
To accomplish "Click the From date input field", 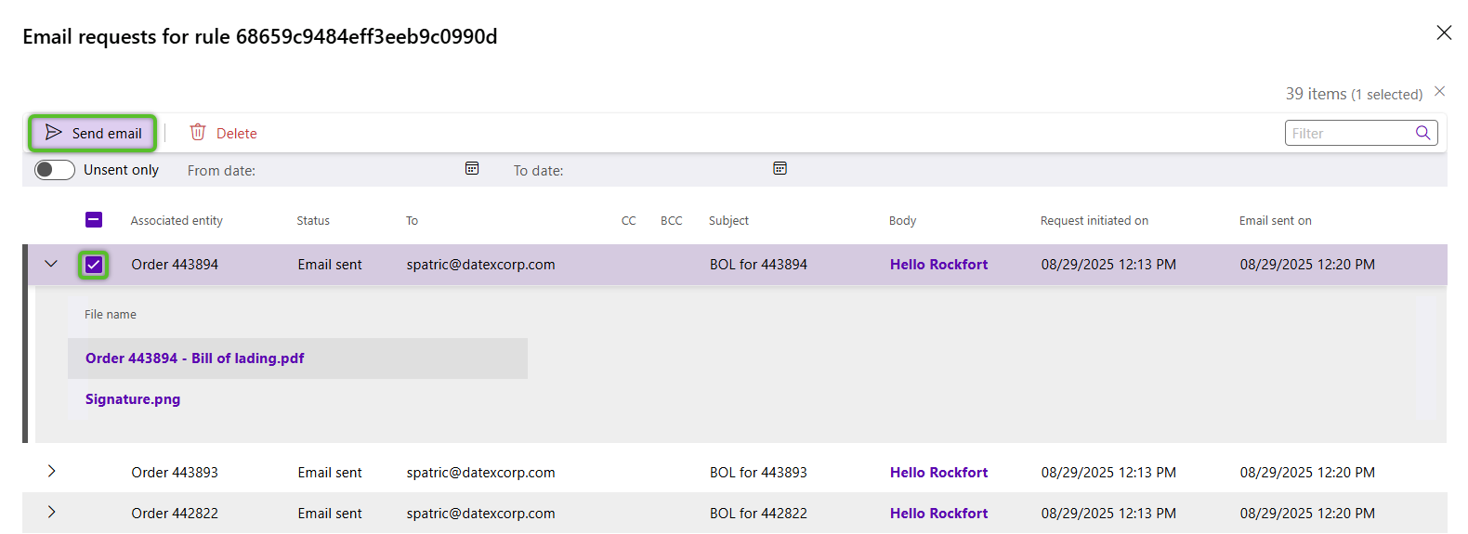I will coord(358,170).
